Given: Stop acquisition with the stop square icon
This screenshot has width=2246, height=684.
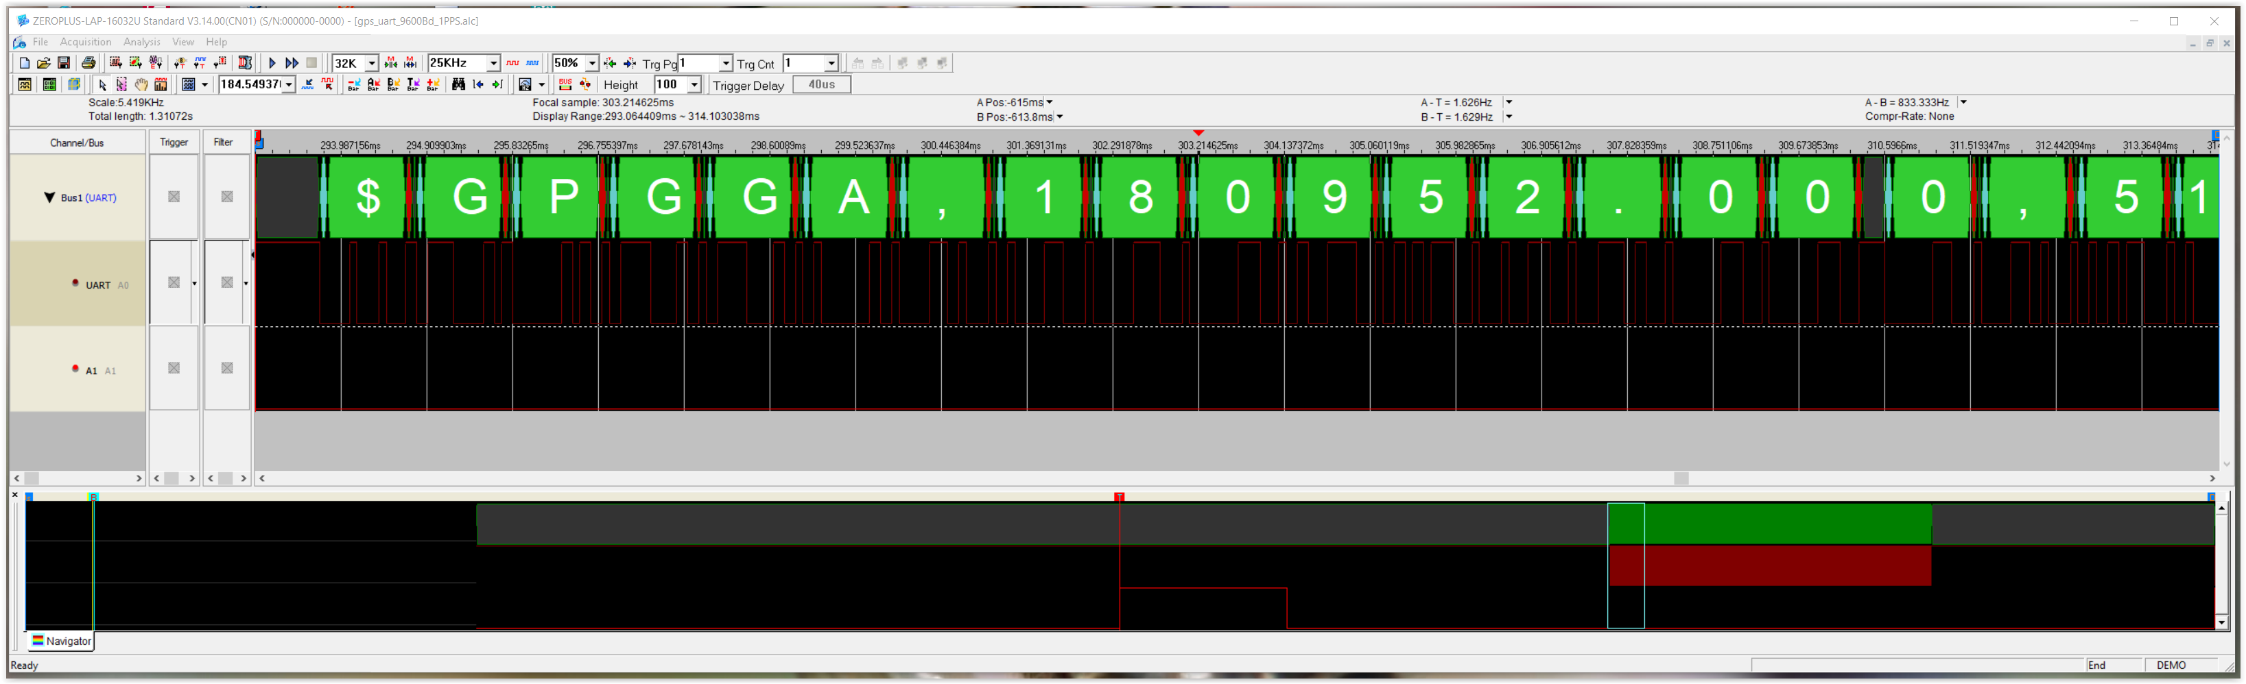Looking at the screenshot, I should 311,63.
